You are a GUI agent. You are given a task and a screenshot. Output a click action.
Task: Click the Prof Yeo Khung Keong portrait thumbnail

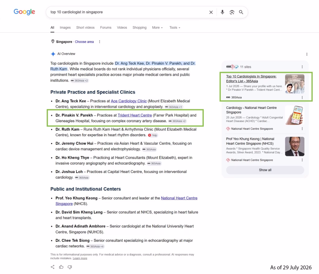pos(295,146)
